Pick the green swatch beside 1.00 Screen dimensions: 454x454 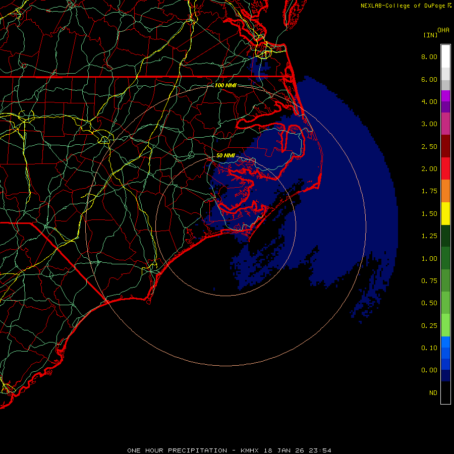[445, 258]
